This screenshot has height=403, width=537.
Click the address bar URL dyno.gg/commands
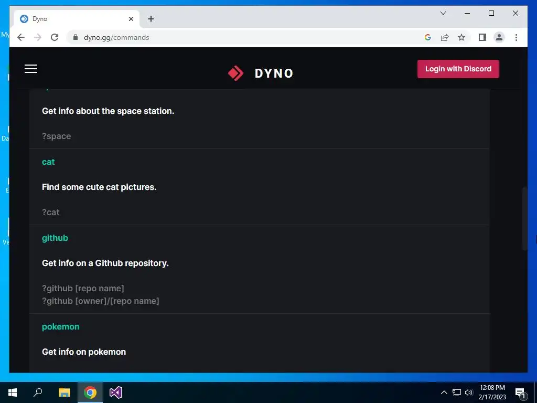116,37
